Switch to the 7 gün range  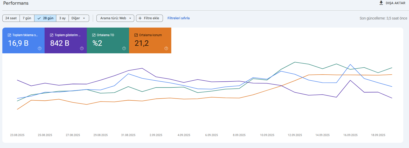pos(27,18)
